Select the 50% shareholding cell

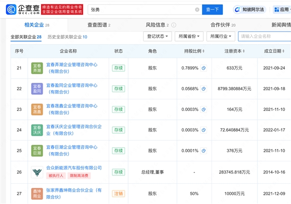click(194, 194)
